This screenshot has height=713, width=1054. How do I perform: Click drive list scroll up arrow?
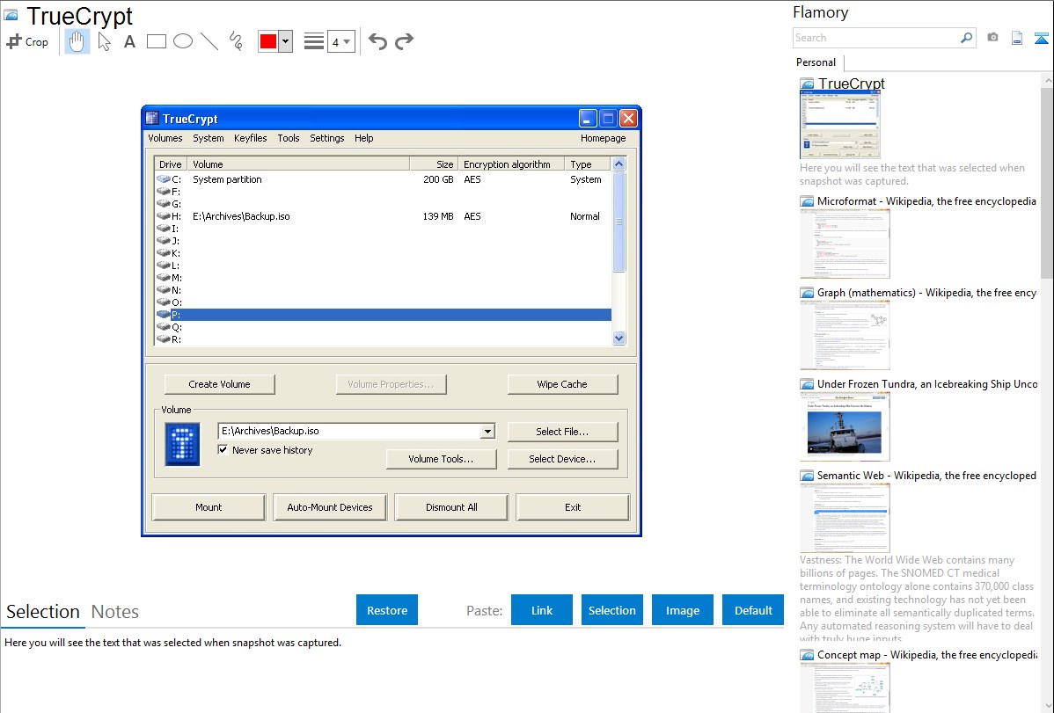[619, 164]
